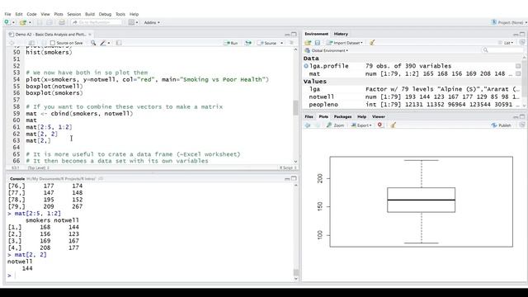The height and width of the screenshot is (297, 528).
Task: Open the workspace panes layout icon
Action: coord(131,22)
